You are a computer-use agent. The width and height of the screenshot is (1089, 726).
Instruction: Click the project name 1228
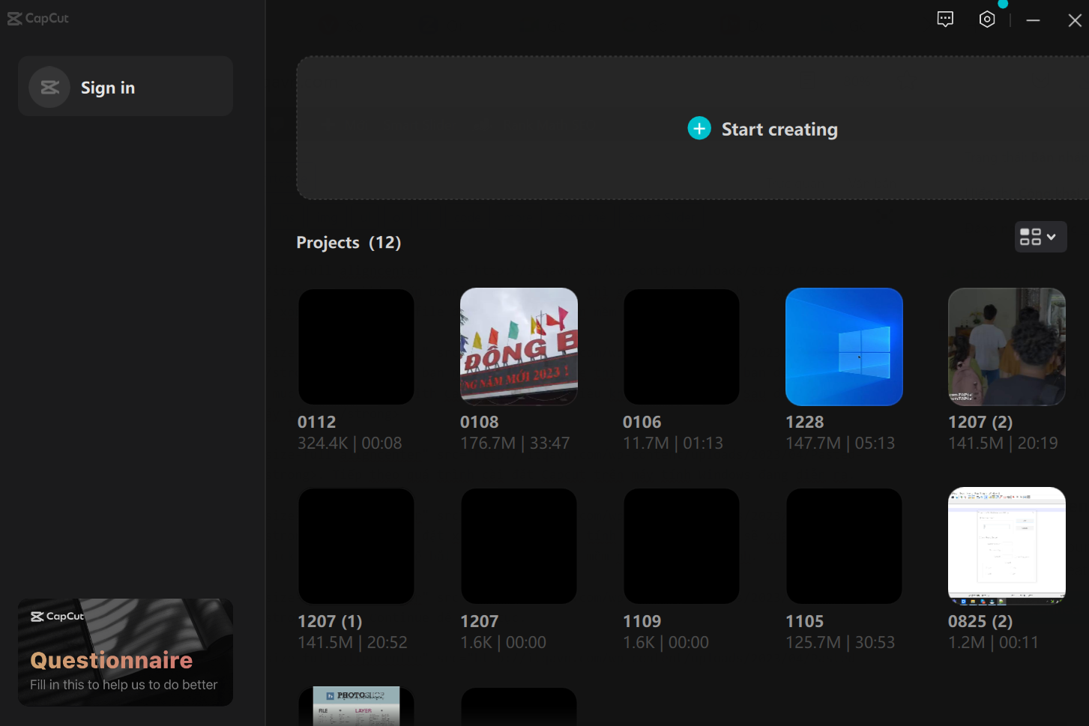[804, 422]
